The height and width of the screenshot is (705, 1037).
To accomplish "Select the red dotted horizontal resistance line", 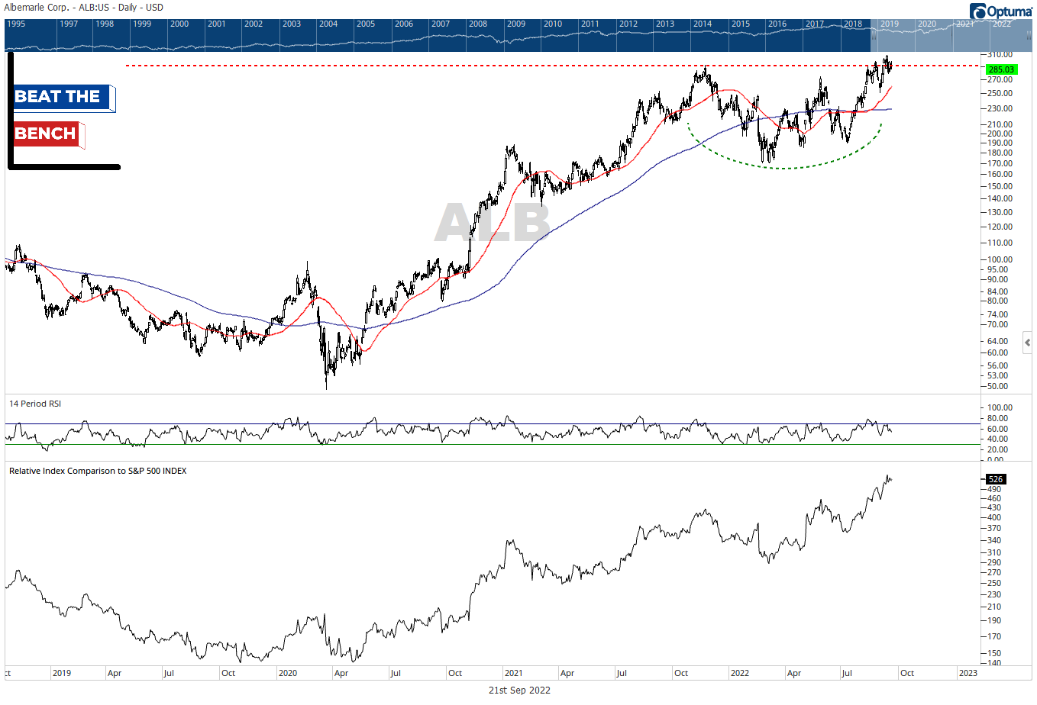I will pos(552,66).
